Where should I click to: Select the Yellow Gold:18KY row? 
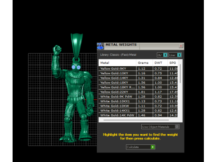(x=138, y=82)
